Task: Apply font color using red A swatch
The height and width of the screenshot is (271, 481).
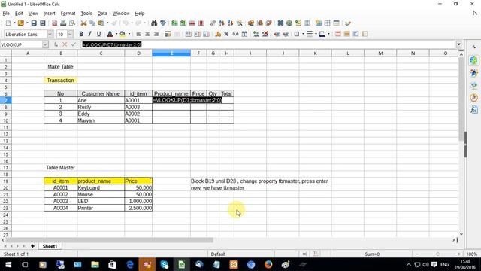Action: pyautogui.click(x=110, y=34)
